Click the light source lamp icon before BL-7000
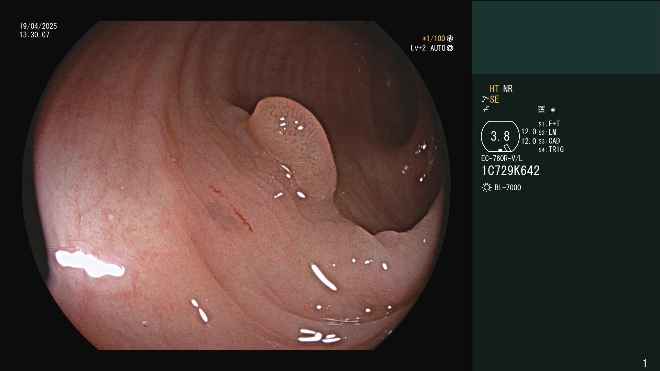The image size is (660, 371). click(x=487, y=188)
